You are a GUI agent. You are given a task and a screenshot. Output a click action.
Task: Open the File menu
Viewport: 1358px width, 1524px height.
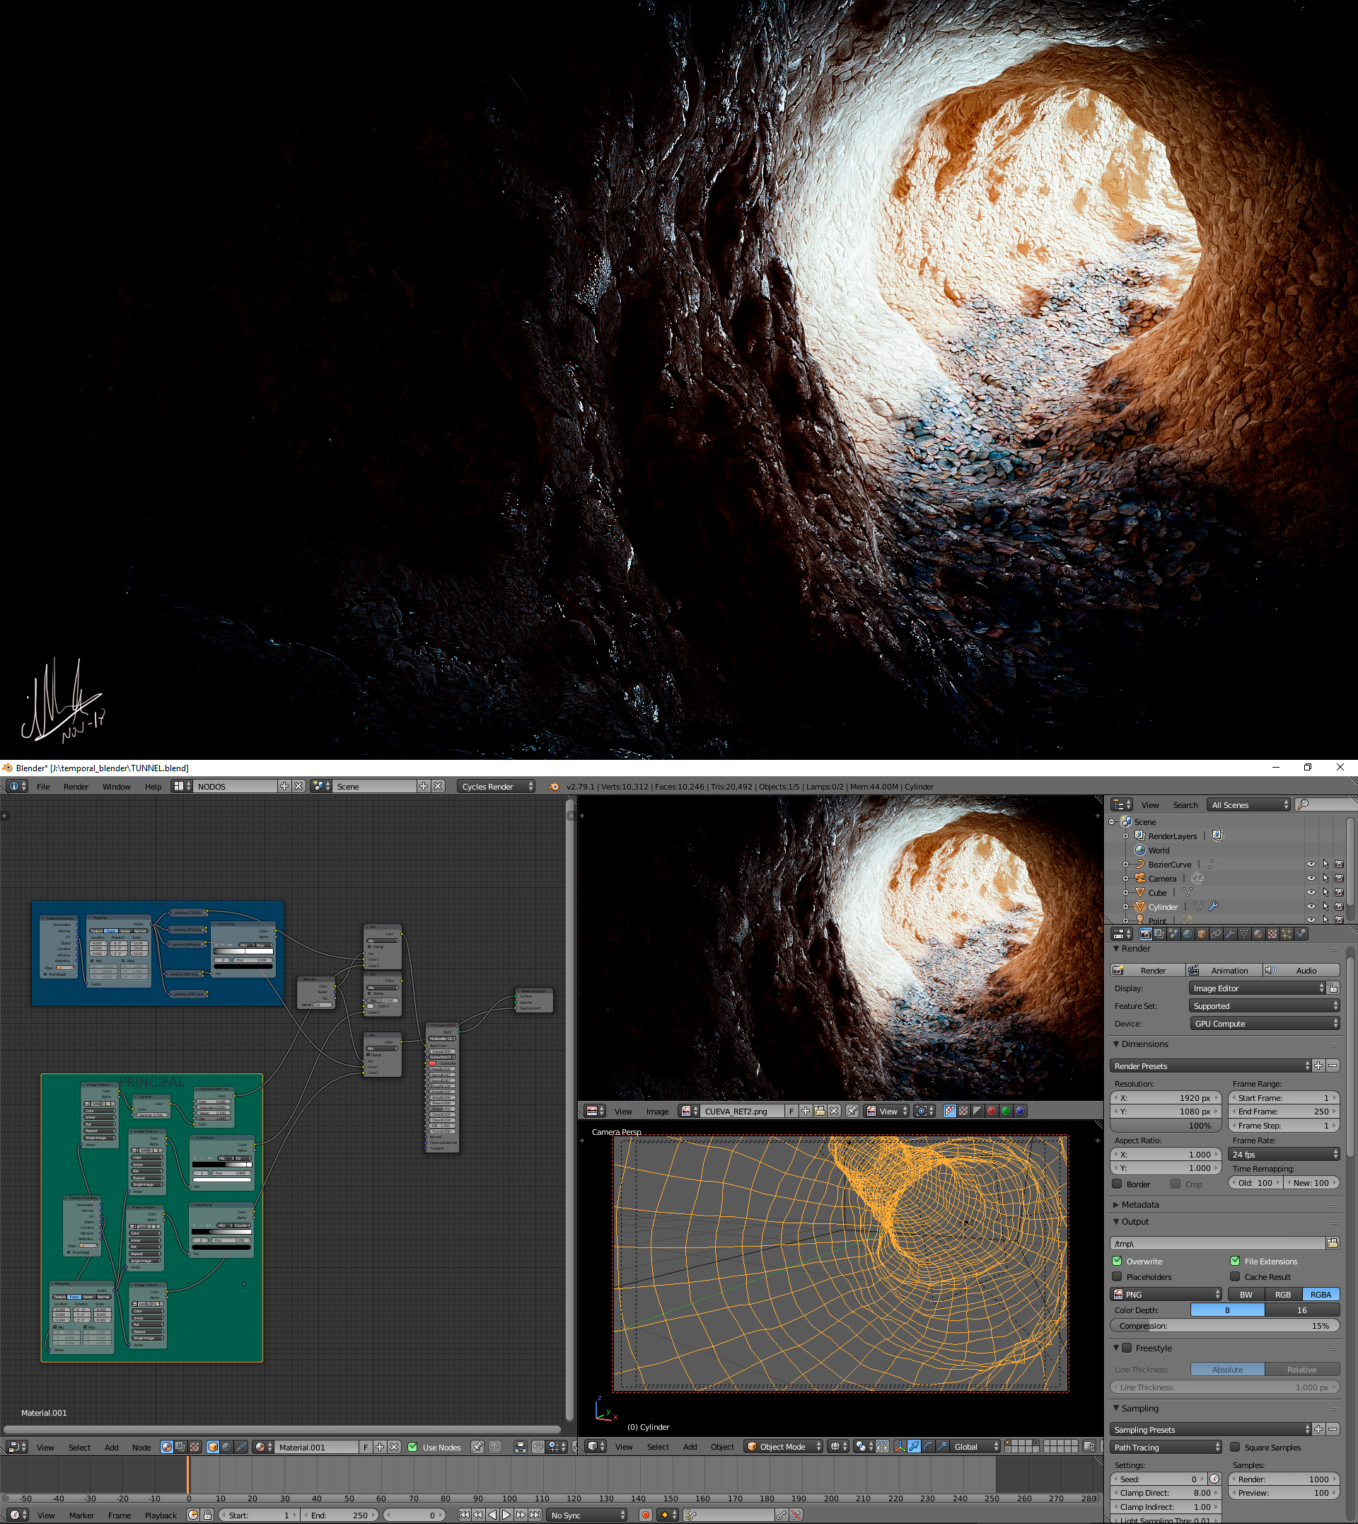click(x=43, y=787)
